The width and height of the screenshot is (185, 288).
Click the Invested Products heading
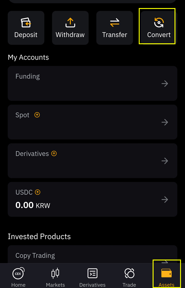[39, 237]
